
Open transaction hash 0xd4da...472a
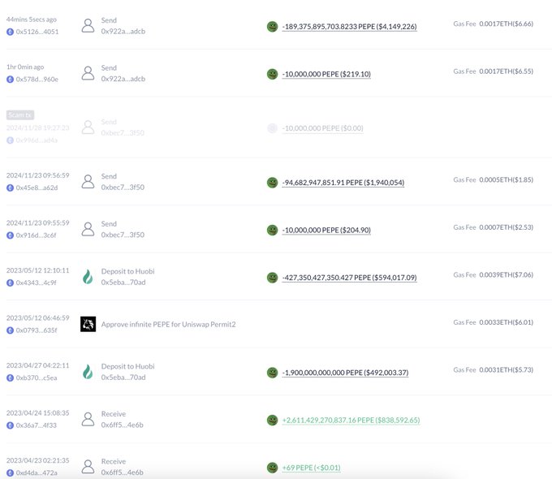(37, 473)
